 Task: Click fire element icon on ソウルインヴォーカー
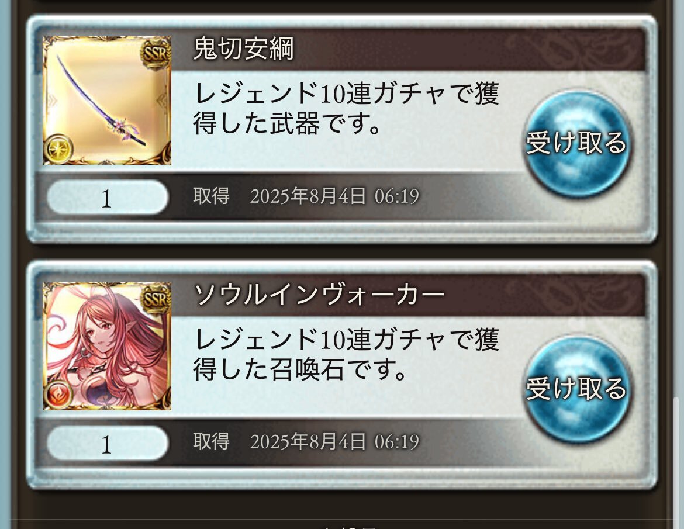point(59,395)
